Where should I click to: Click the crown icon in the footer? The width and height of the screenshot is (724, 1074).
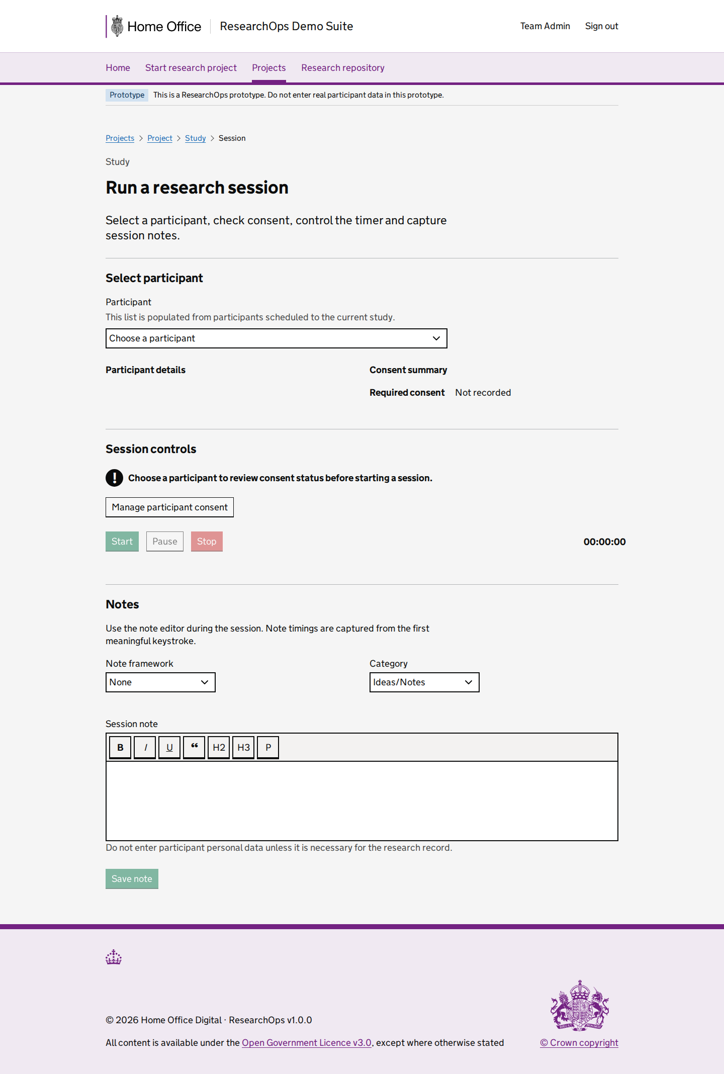114,957
